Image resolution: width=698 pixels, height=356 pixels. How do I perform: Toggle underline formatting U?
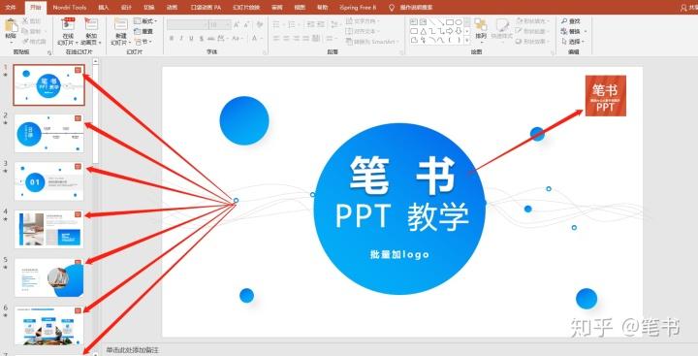(191, 39)
